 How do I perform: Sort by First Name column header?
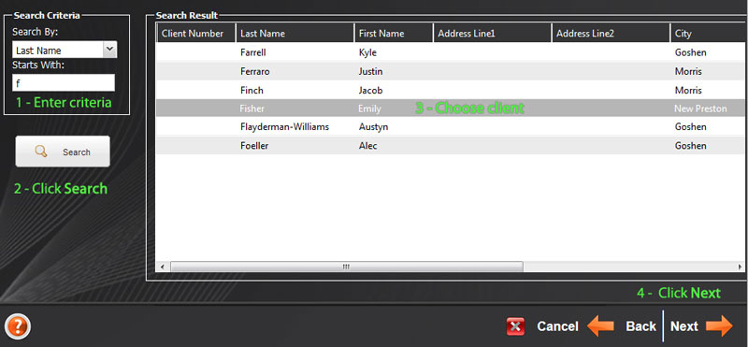click(x=394, y=34)
